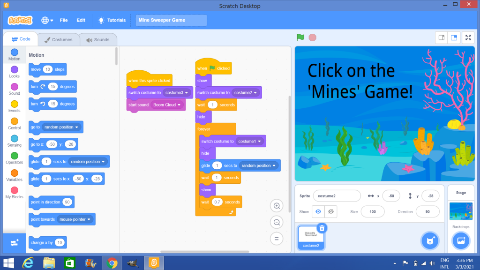Zoom in on the code workspace
This screenshot has height=270, width=480.
tap(277, 206)
